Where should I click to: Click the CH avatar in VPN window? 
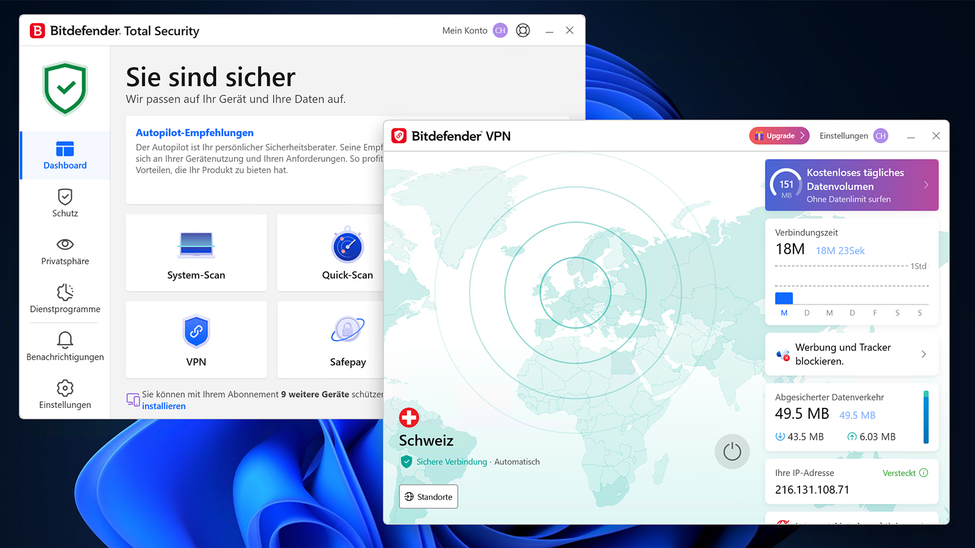[x=881, y=136]
